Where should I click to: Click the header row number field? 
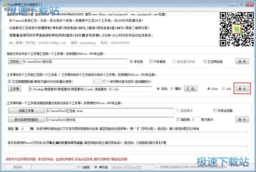(196, 120)
